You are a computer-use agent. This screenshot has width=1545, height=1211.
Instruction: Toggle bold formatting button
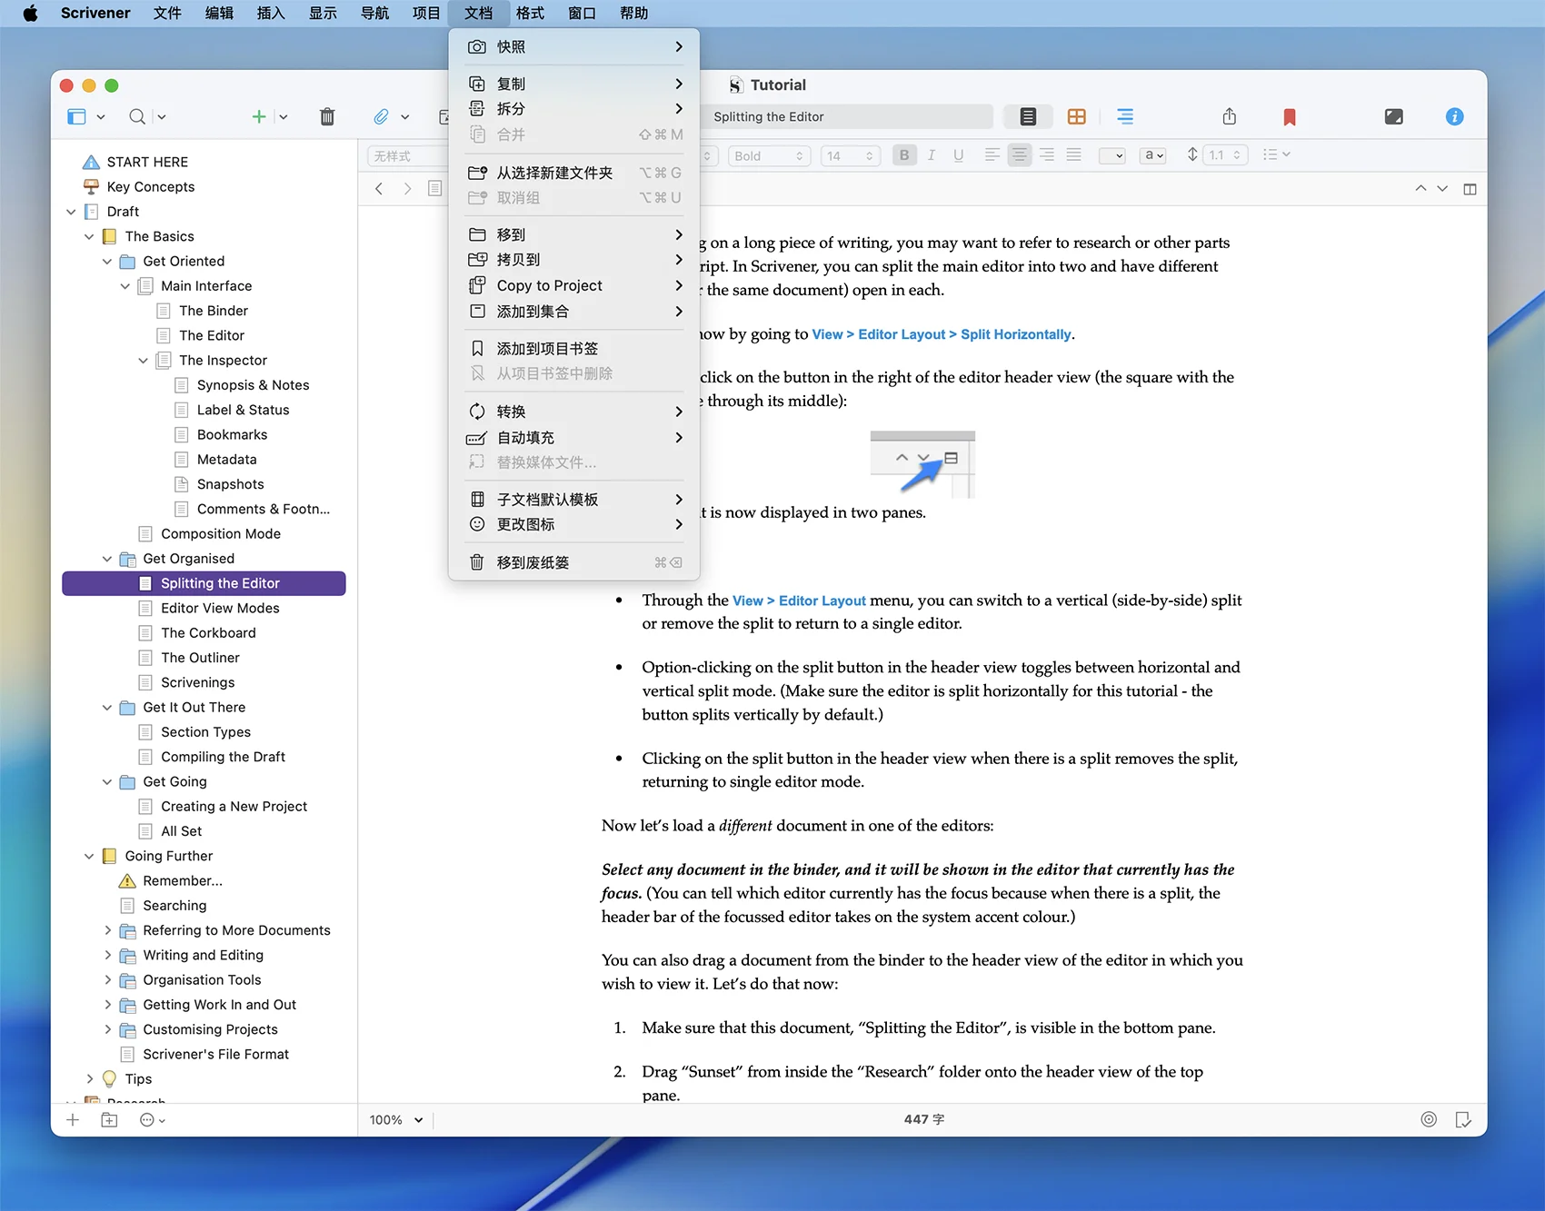point(903,155)
